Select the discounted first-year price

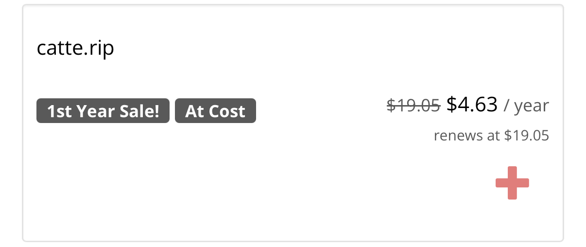click(x=472, y=105)
